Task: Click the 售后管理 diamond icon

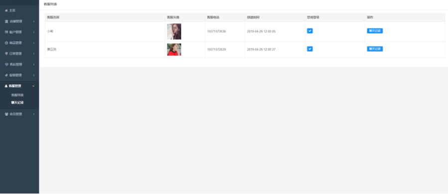Action: coord(6,65)
